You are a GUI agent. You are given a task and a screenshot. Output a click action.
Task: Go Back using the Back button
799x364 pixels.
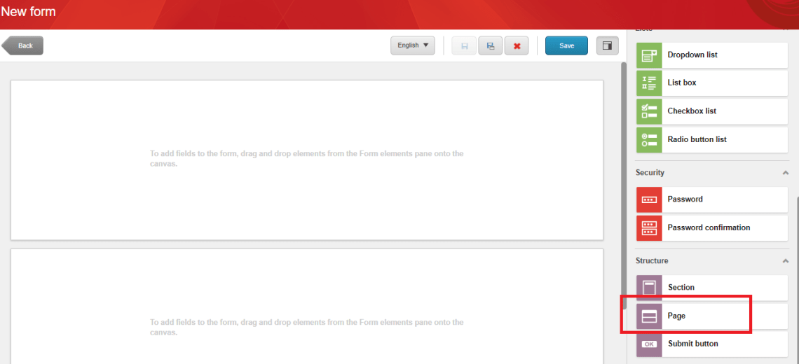coord(23,45)
